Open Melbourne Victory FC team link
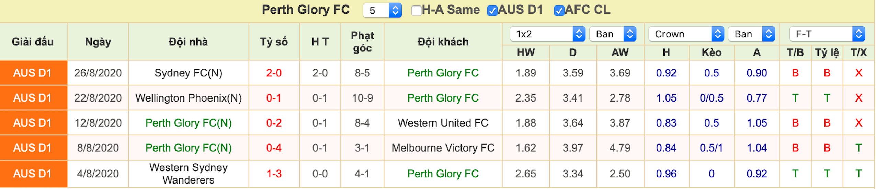Image resolution: width=876 pixels, height=189 pixels. 443,148
